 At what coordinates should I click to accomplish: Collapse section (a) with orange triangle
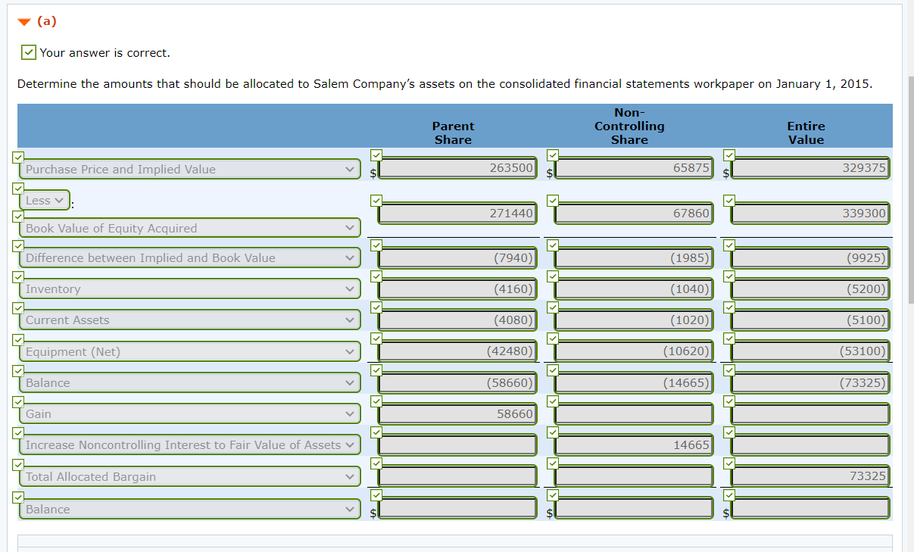pos(23,22)
